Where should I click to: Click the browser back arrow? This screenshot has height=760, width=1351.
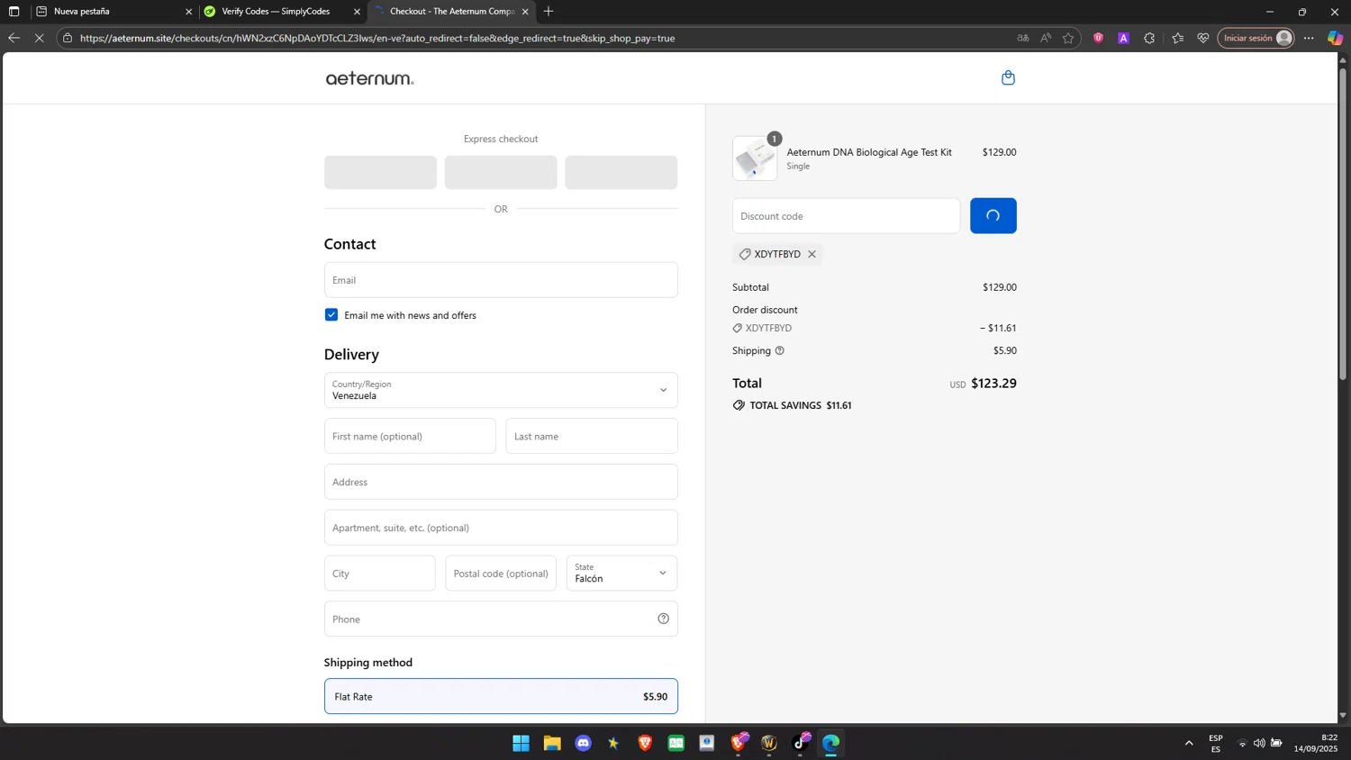(14, 38)
